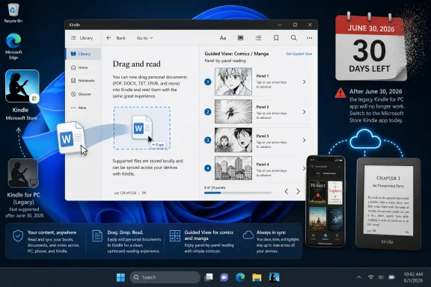The height and width of the screenshot is (287, 431).
Task: Open Notebooks in the sidebar
Action: [83, 81]
